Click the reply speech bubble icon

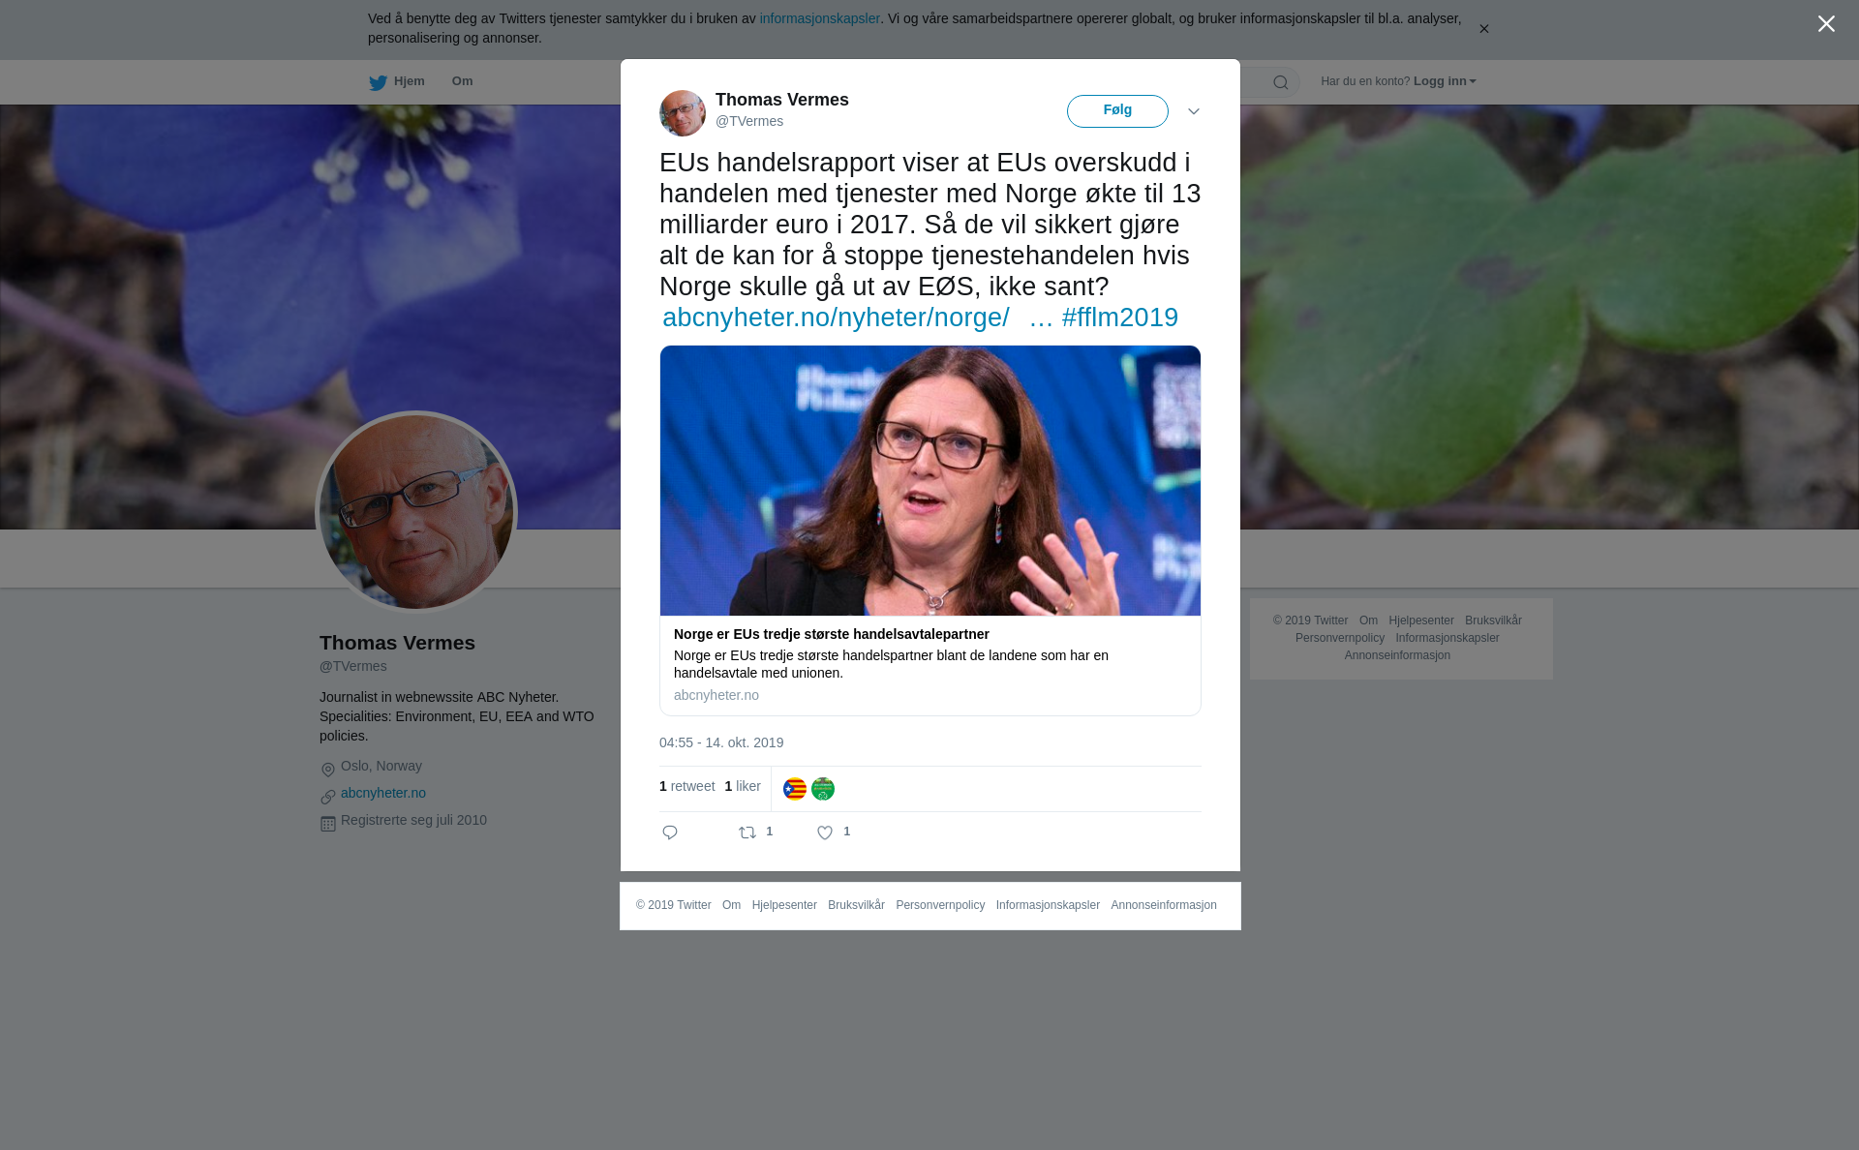tap(670, 832)
